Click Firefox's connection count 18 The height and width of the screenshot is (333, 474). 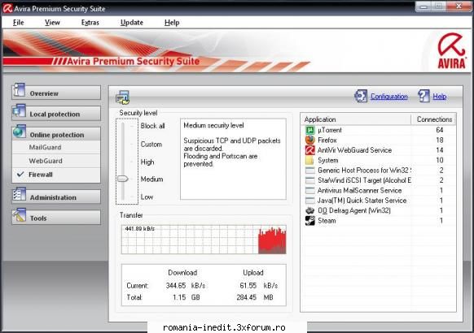pos(440,141)
